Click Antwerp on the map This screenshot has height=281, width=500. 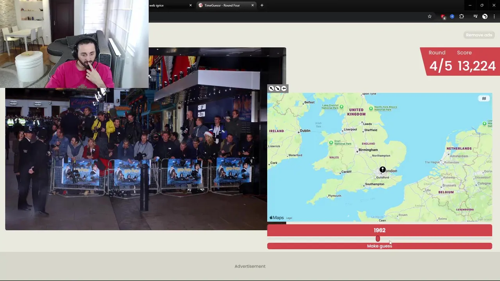[x=449, y=178]
